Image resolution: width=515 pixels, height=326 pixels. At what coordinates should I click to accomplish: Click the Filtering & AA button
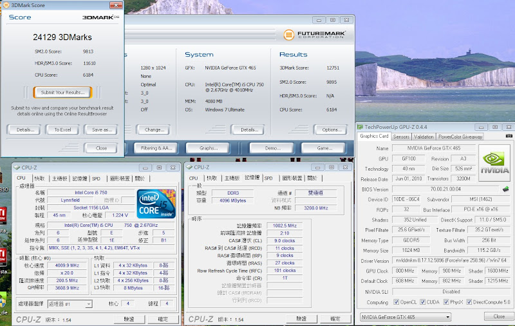click(x=156, y=148)
